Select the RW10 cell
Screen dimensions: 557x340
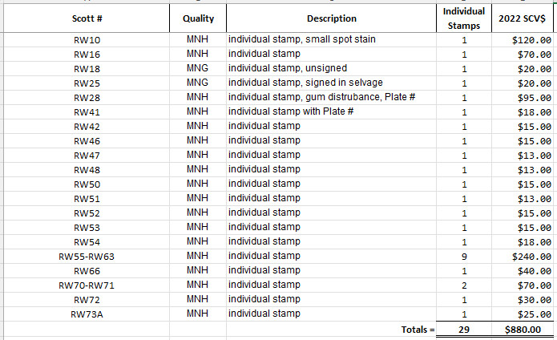click(x=85, y=40)
